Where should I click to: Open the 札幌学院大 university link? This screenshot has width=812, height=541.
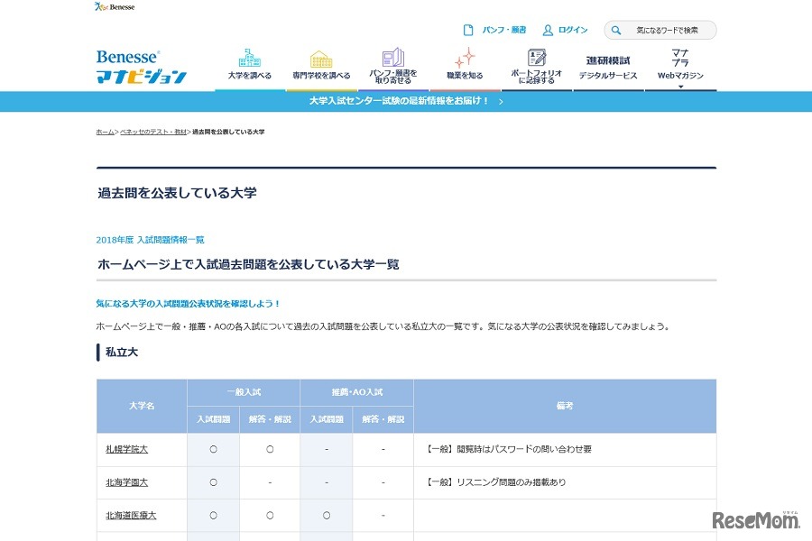coord(126,449)
